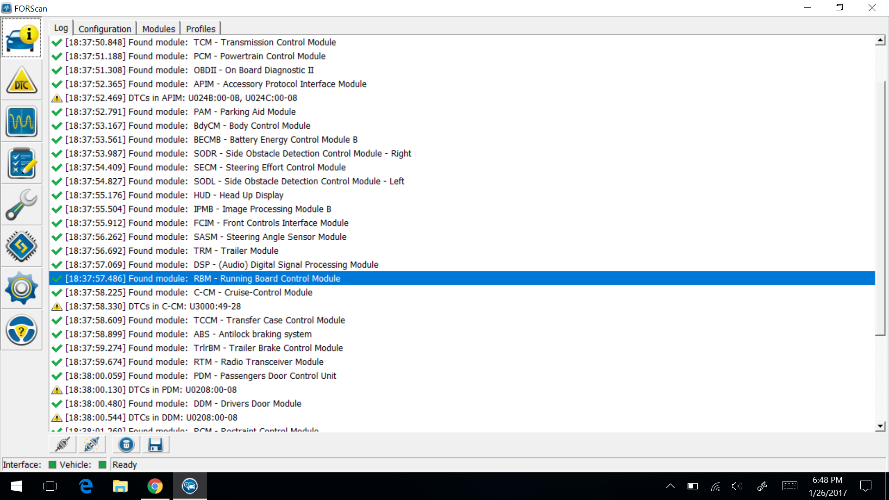Image resolution: width=889 pixels, height=500 pixels.
Task: Open the gear settings section
Action: [x=21, y=288]
